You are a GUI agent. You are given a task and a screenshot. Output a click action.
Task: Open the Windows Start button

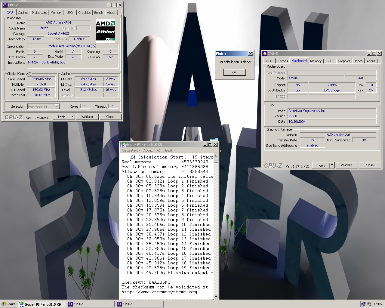click(8, 304)
